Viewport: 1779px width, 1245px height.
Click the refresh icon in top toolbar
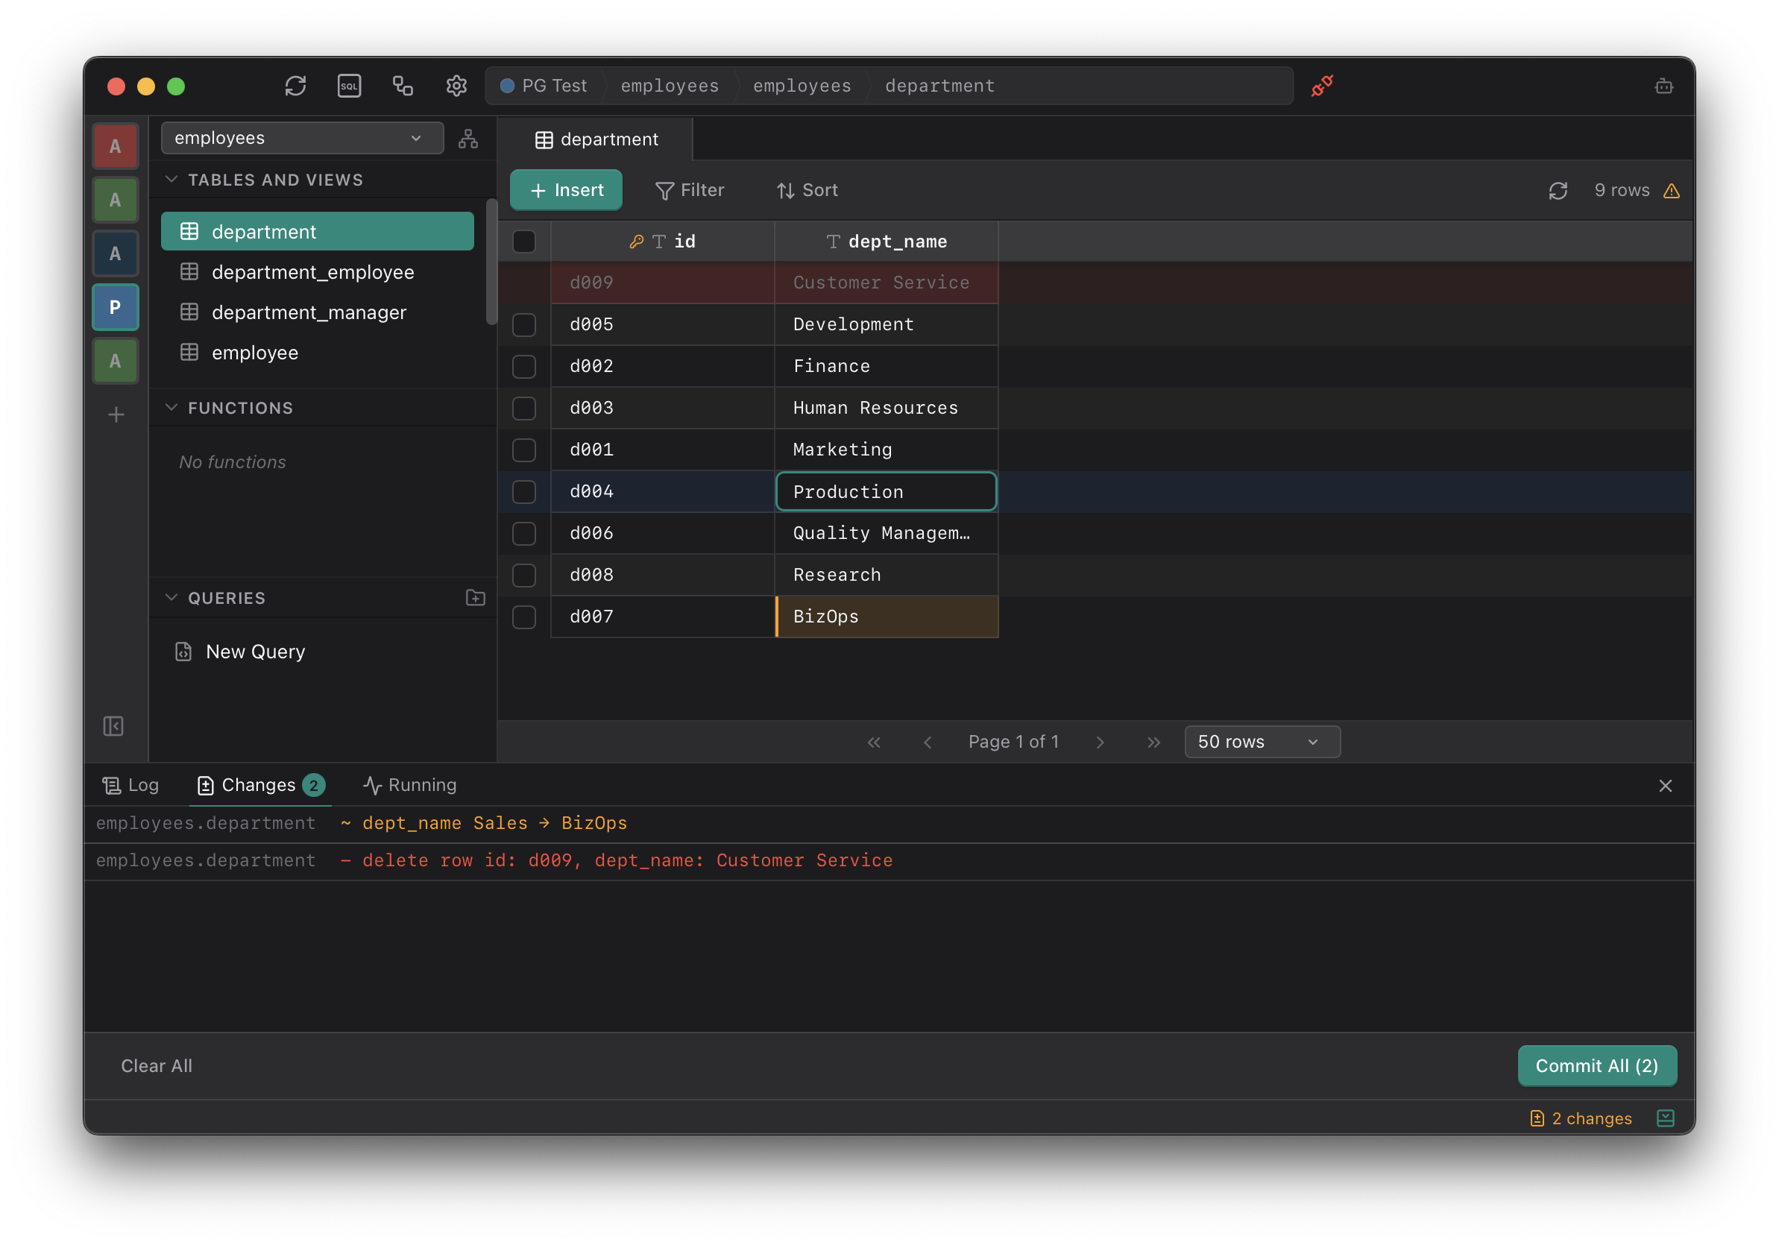tap(295, 86)
